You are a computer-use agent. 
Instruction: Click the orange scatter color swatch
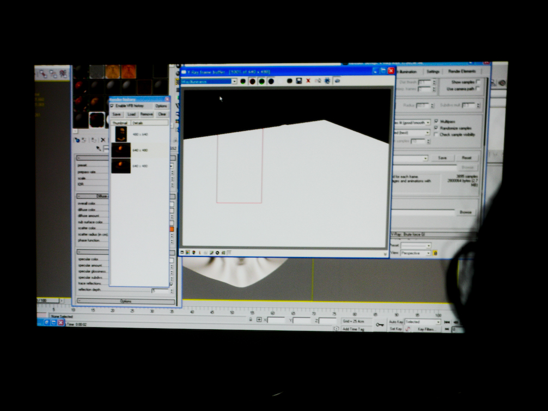pyautogui.click(x=172, y=229)
